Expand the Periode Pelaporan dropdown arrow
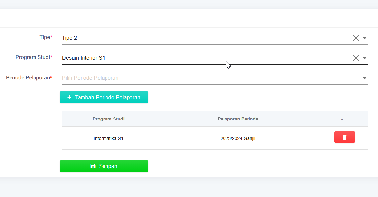Screen dimensions: 378x197 coord(365,78)
